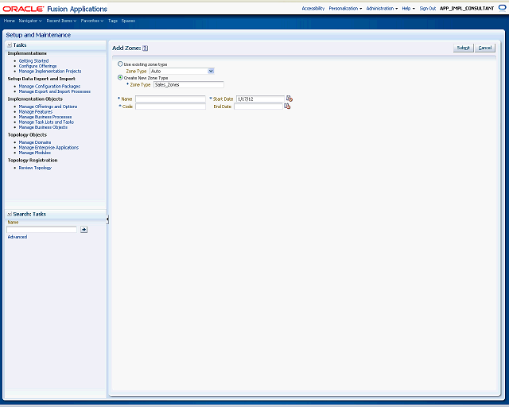Viewport: 509px width, 407px height.
Task: Select Use existing zone type radio
Action: [x=120, y=64]
